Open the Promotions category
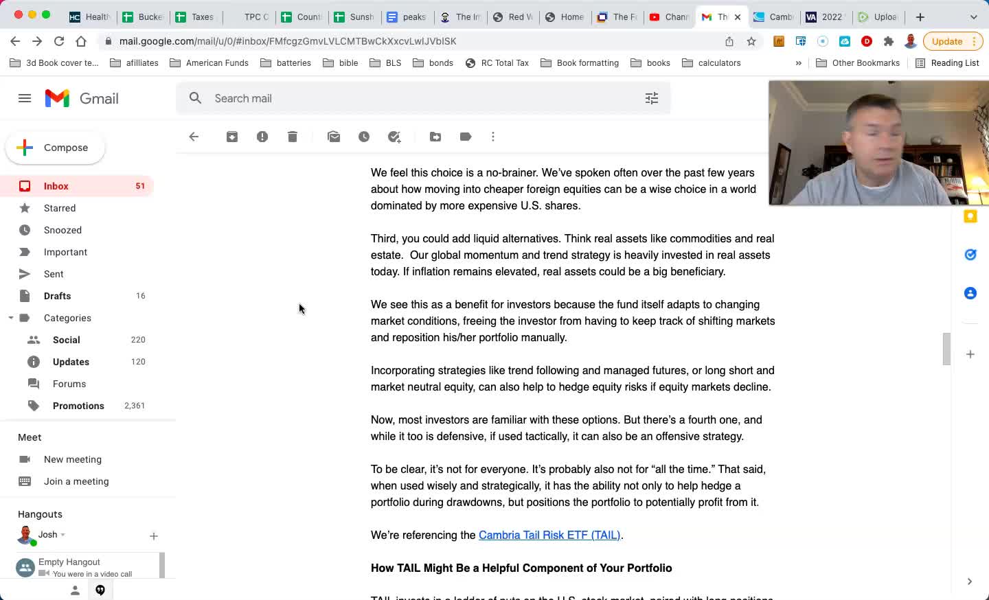 [77, 406]
